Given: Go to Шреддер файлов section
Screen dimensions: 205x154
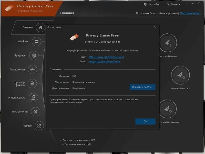Looking at the screenshot, I should 19,84.
